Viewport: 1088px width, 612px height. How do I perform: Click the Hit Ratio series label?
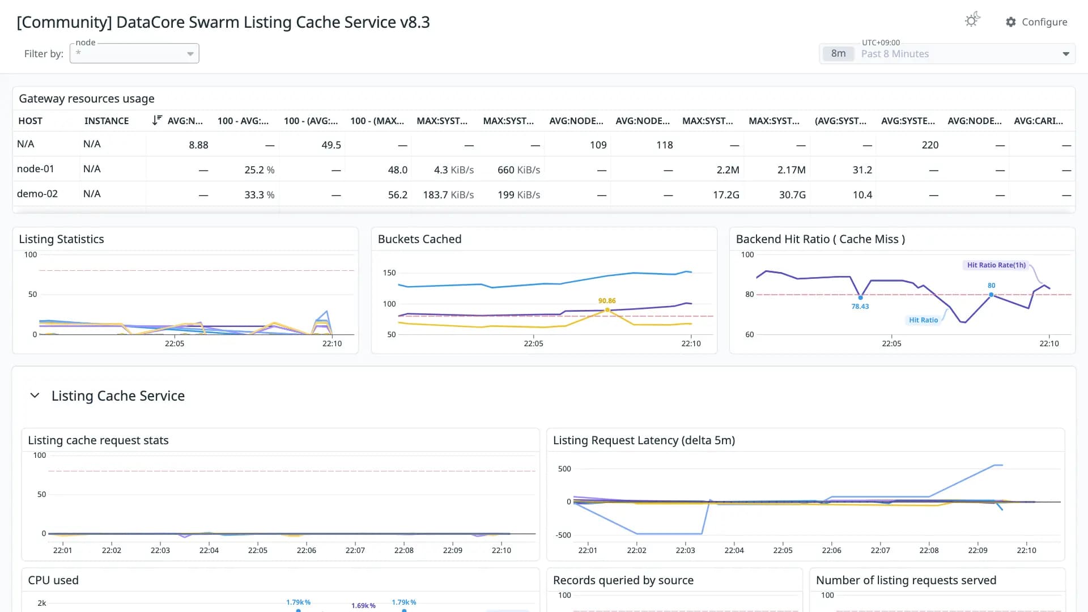[x=923, y=320]
